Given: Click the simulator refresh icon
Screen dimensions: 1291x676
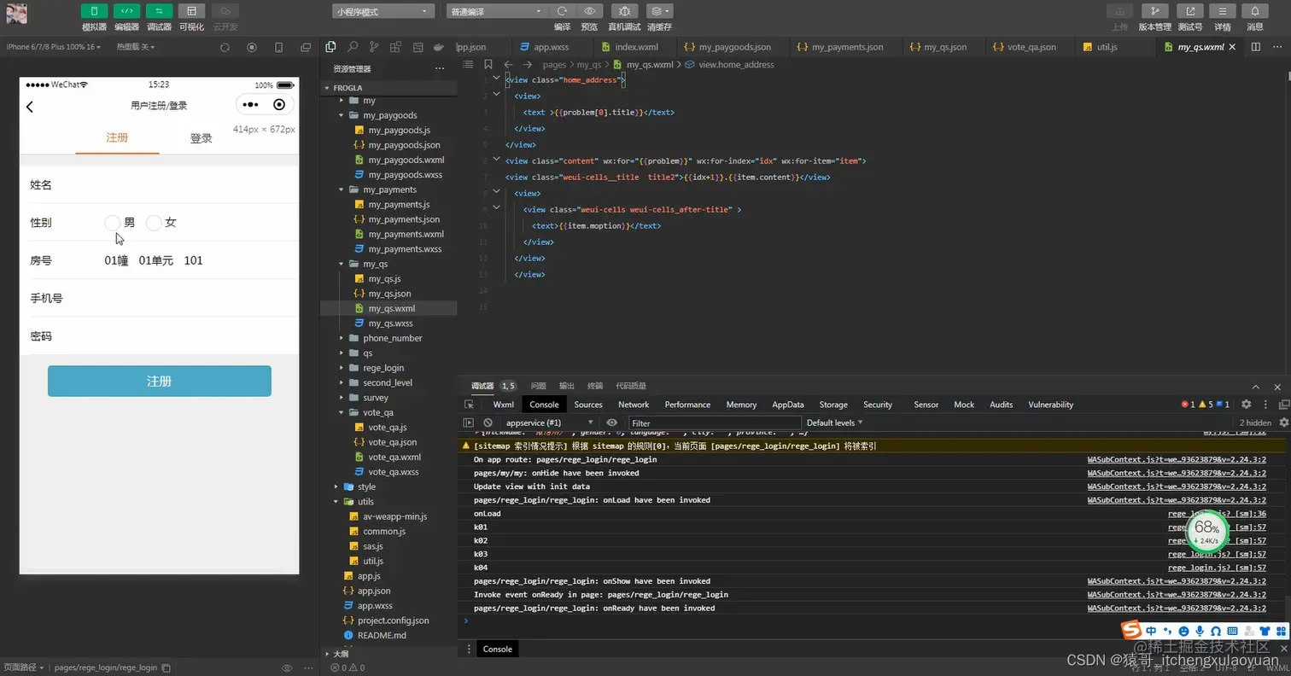Looking at the screenshot, I should tap(225, 47).
